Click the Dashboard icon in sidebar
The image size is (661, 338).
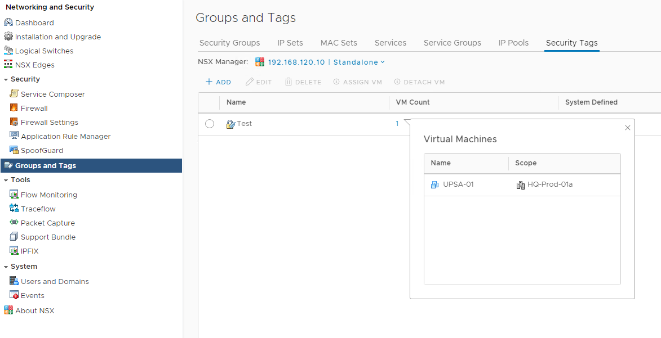click(x=8, y=22)
